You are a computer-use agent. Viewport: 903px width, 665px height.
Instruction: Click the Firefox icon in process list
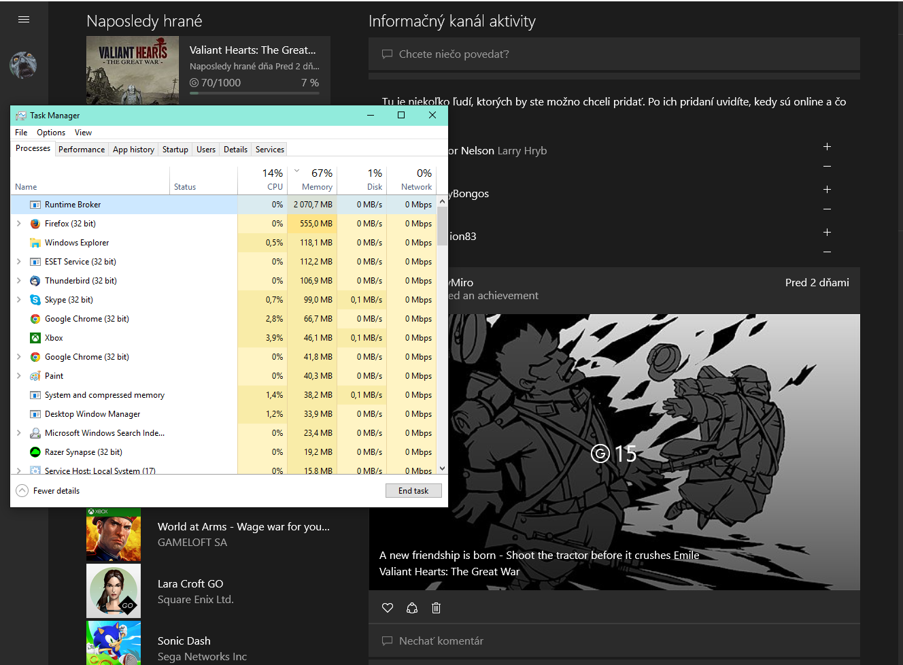point(35,224)
